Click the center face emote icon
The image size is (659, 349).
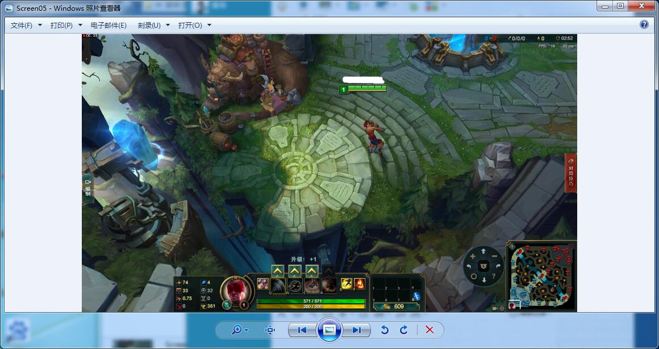pos(483,266)
